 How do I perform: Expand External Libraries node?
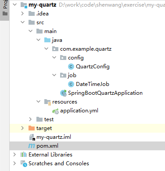tap(14, 155)
